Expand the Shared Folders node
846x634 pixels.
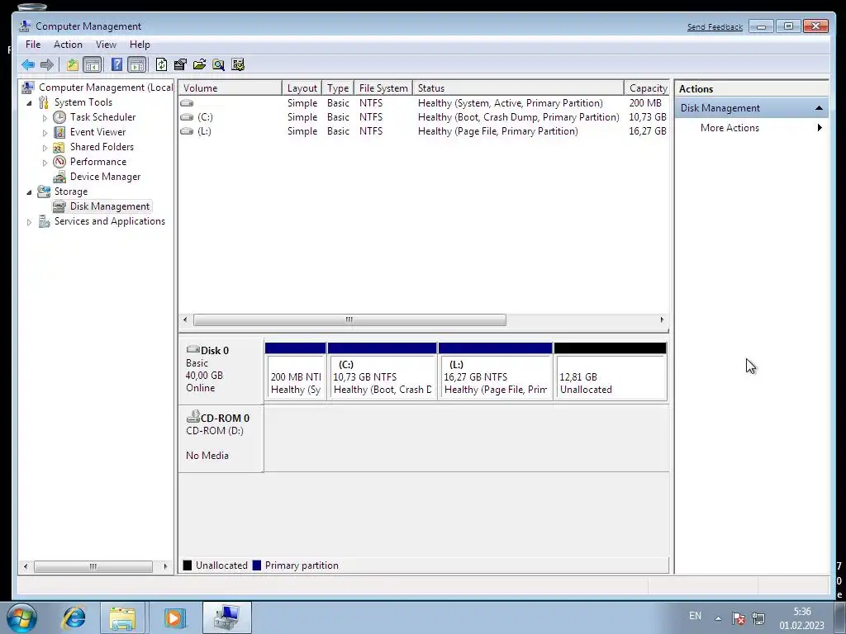[x=45, y=147]
